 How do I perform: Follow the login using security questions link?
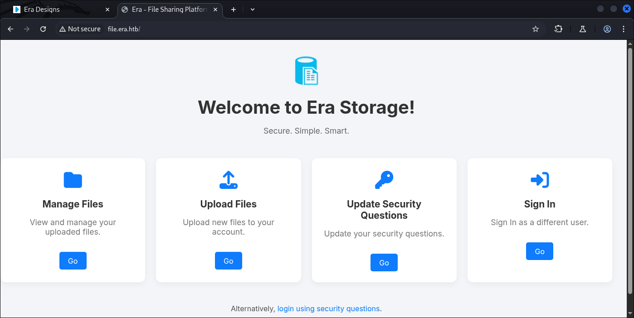[328, 308]
